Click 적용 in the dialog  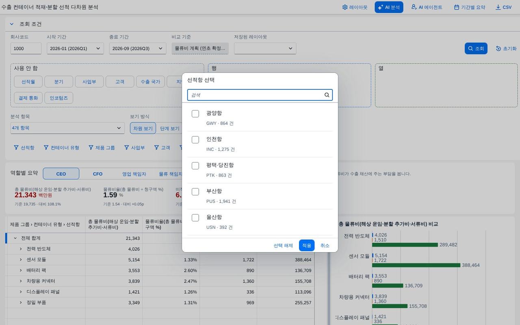pos(307,245)
